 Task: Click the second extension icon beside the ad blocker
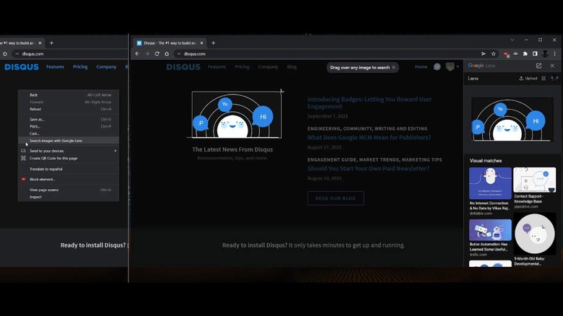pyautogui.click(x=515, y=53)
